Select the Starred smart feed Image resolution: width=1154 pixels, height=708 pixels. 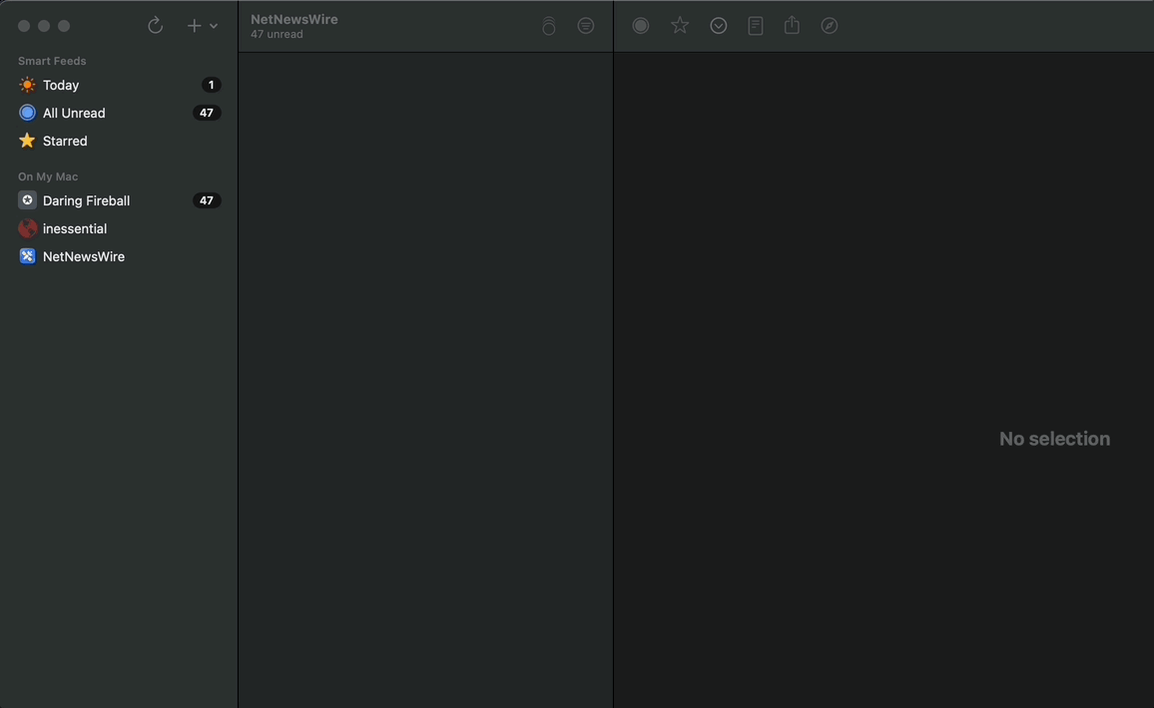coord(119,142)
